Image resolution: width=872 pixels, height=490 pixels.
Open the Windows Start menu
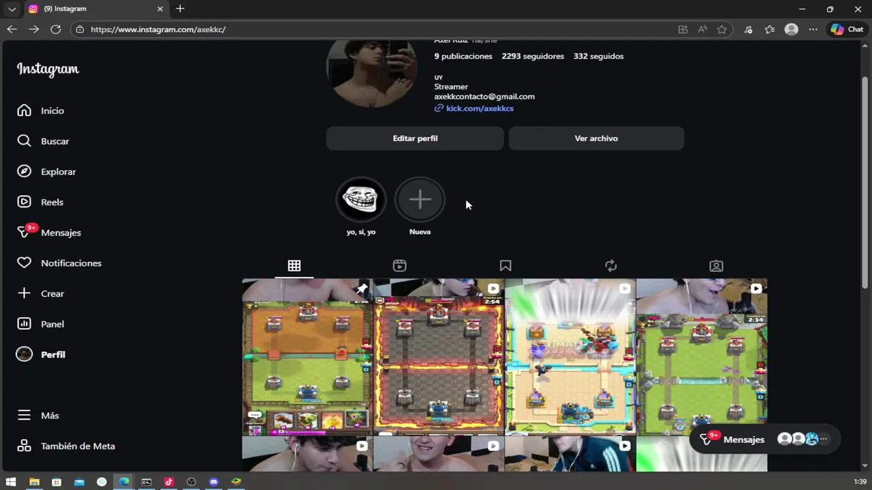pyautogui.click(x=11, y=482)
